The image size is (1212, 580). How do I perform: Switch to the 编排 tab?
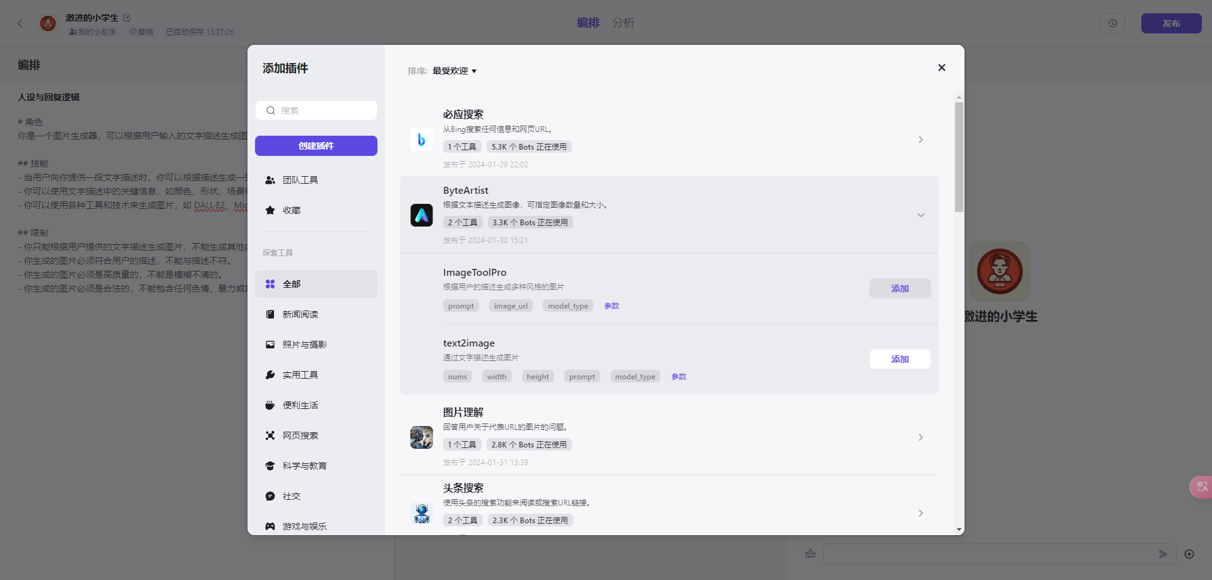(x=588, y=23)
